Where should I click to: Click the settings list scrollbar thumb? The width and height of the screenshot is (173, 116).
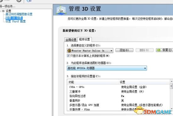pos(171,86)
